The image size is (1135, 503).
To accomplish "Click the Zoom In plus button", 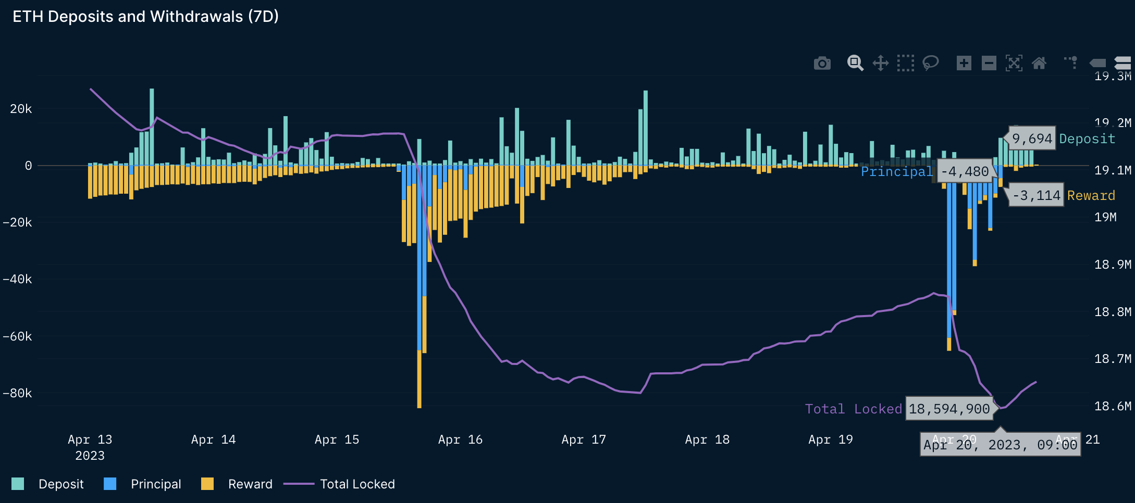I will 964,63.
